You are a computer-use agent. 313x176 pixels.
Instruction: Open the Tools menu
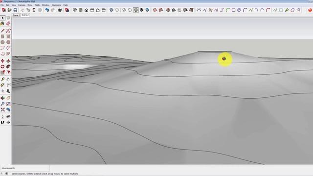coord(37,5)
